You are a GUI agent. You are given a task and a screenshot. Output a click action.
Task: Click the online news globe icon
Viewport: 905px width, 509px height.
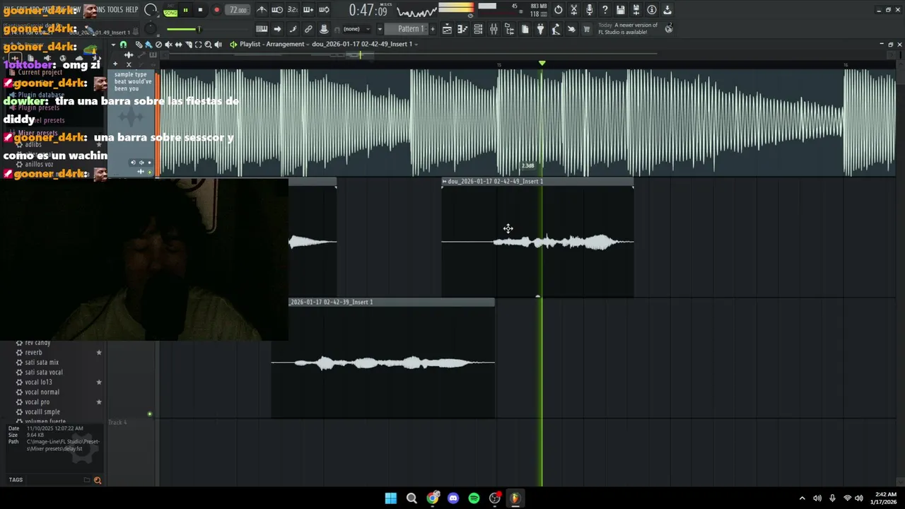(x=668, y=29)
